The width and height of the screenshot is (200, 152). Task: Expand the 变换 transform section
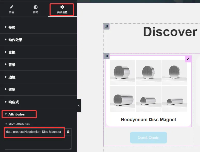pyautogui.click(x=12, y=52)
